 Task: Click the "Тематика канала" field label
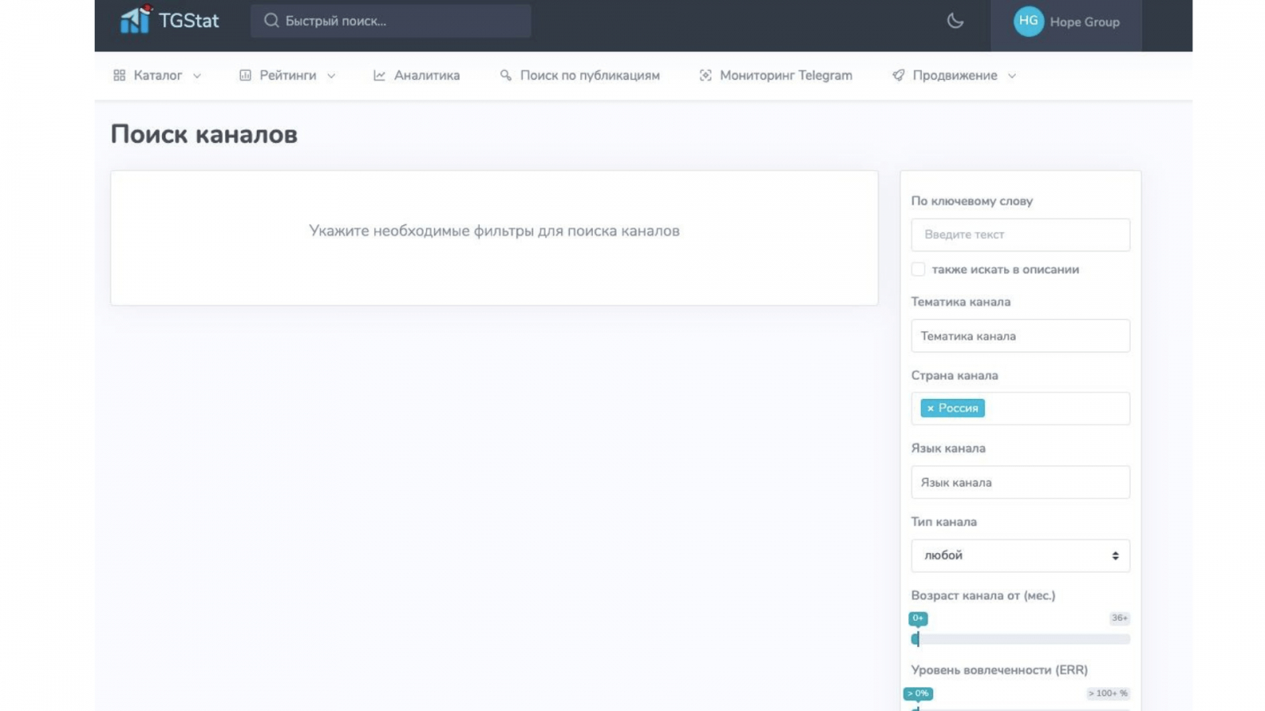(x=961, y=302)
